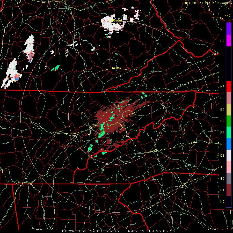Select the WS legend label

(x=222, y=144)
